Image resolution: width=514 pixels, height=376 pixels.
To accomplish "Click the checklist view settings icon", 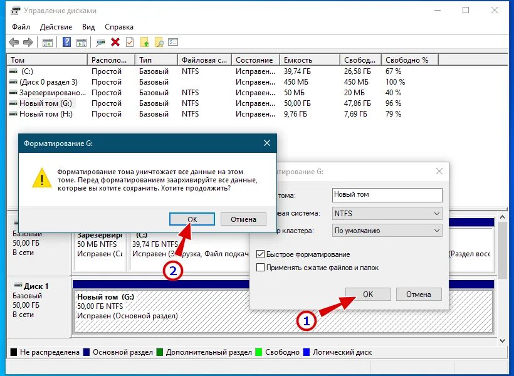I will (173, 42).
